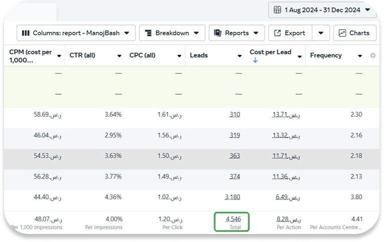The height and width of the screenshot is (242, 384).
Task: Click the total leads value 4,546
Action: tap(232, 219)
